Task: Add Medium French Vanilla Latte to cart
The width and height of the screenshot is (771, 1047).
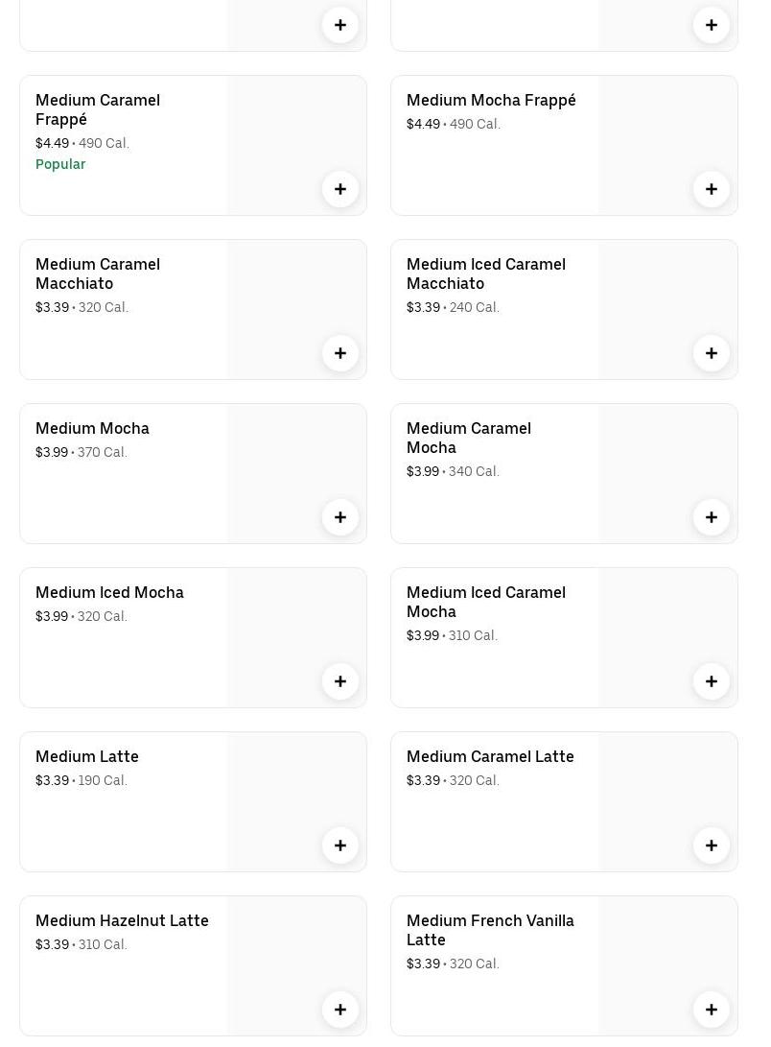Action: pyautogui.click(x=712, y=1010)
